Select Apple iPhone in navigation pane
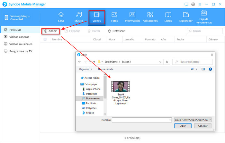Viewport: 225px width, 143px height. [x=91, y=89]
